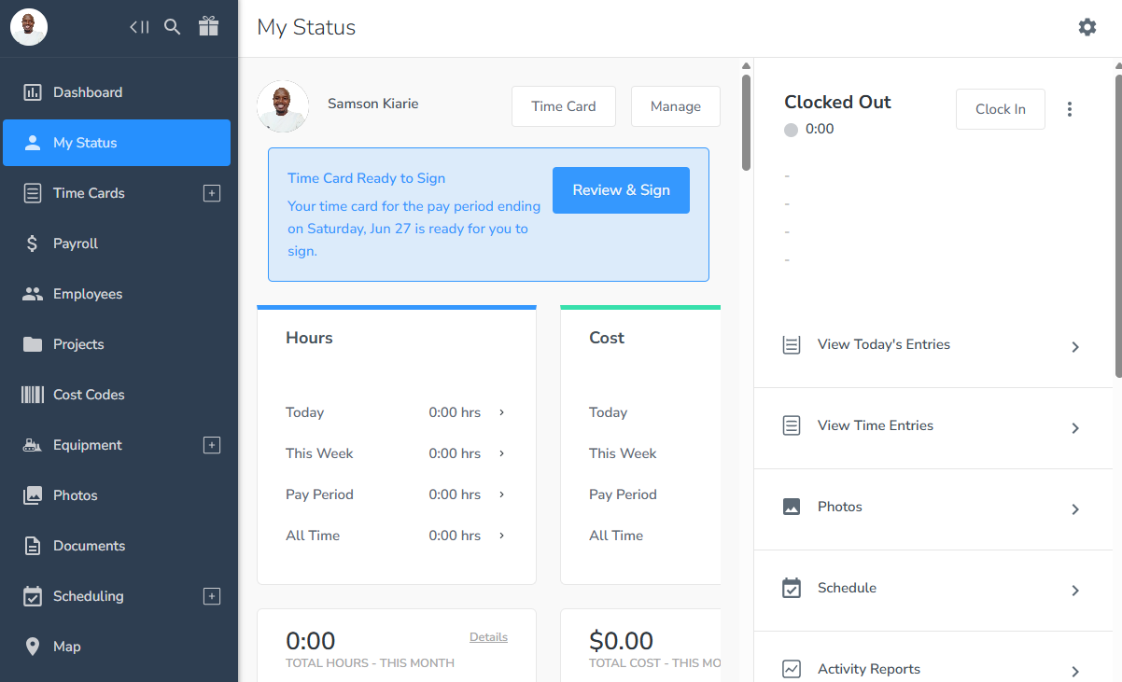Click the Time Card button
1122x682 pixels.
coord(564,106)
